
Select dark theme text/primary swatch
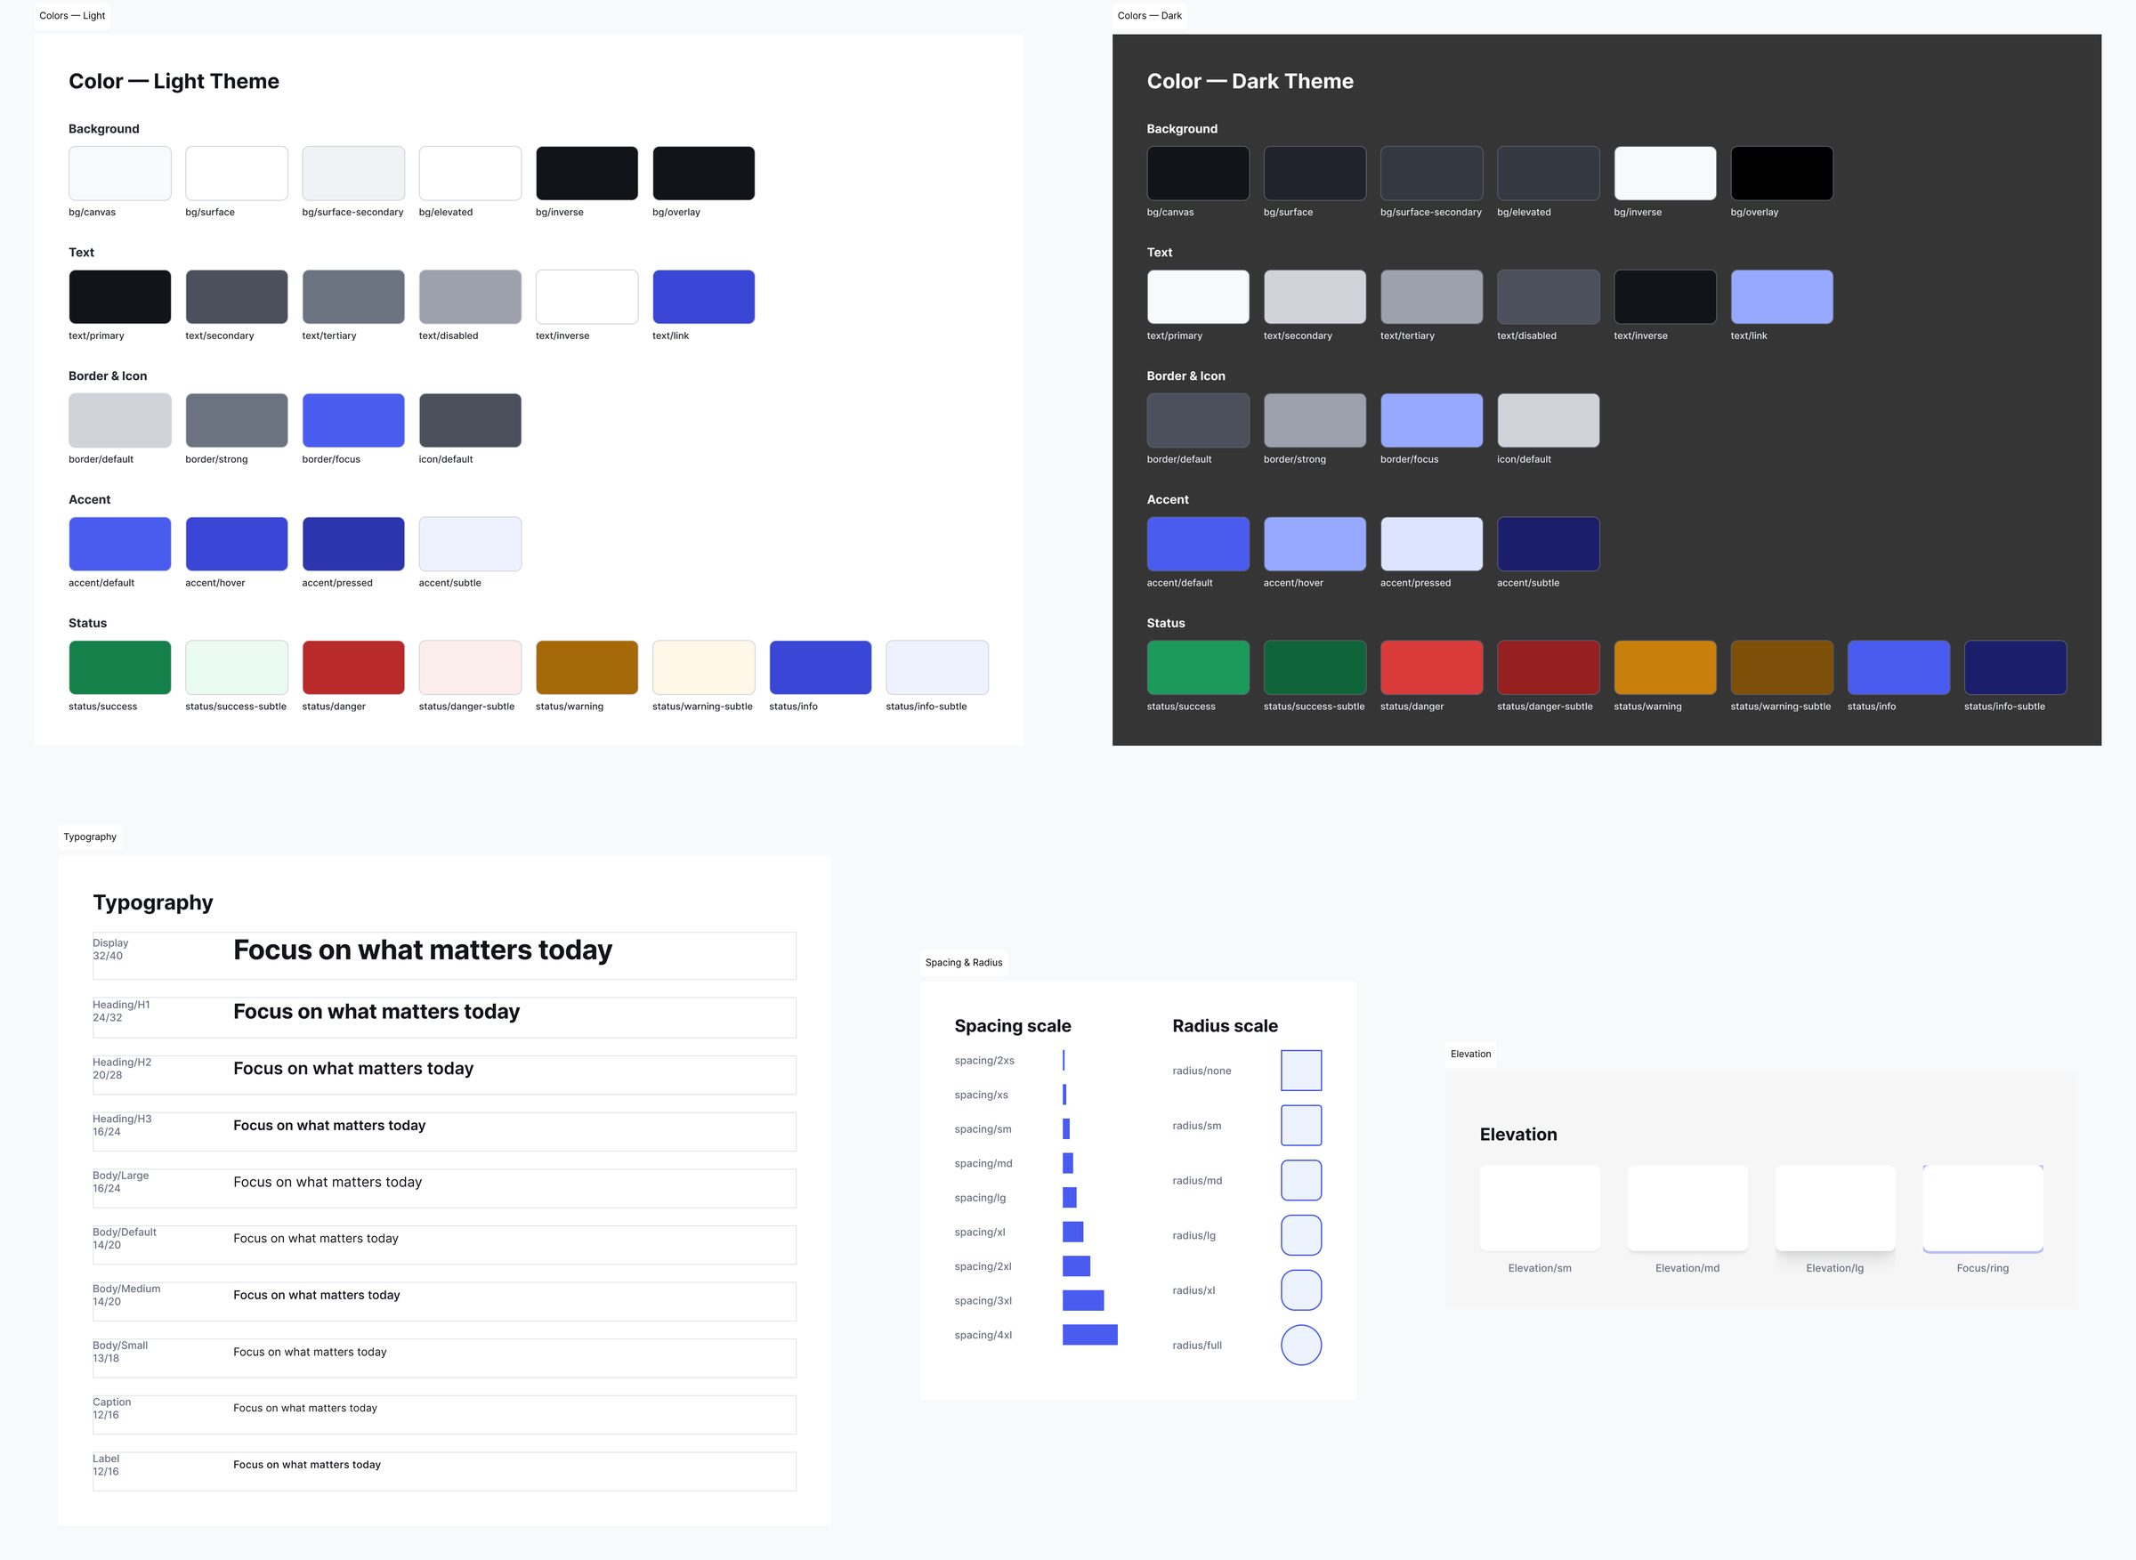(1198, 296)
